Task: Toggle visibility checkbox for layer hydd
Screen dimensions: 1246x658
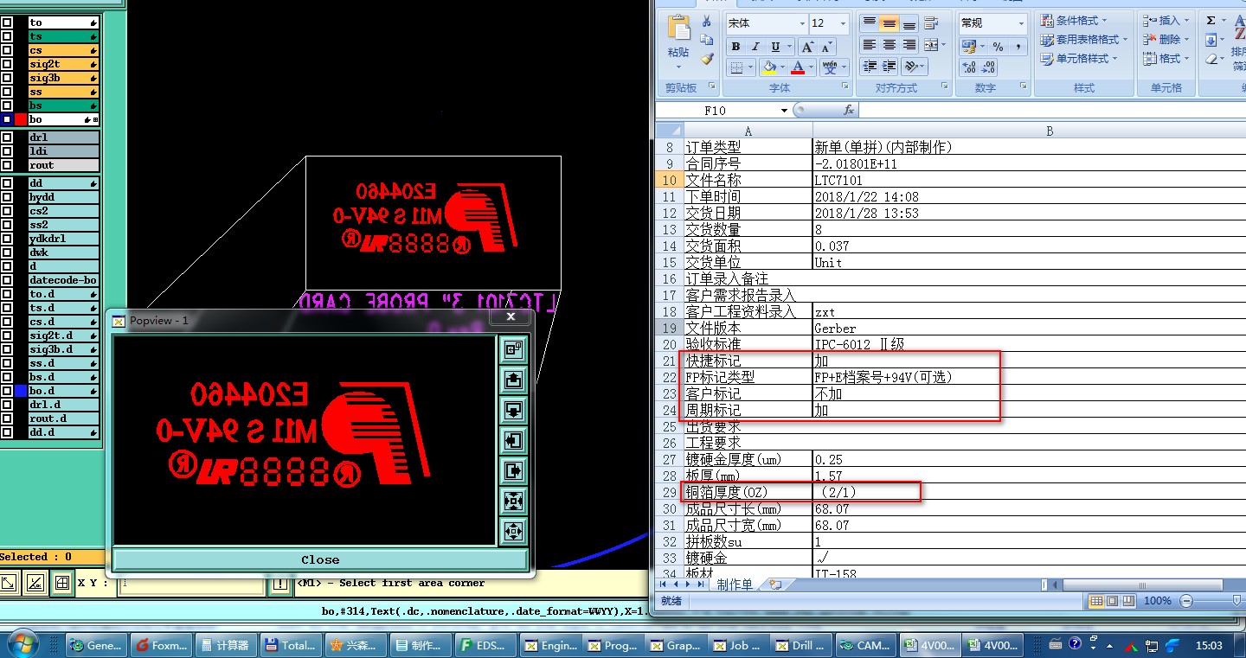Action: coord(7,197)
